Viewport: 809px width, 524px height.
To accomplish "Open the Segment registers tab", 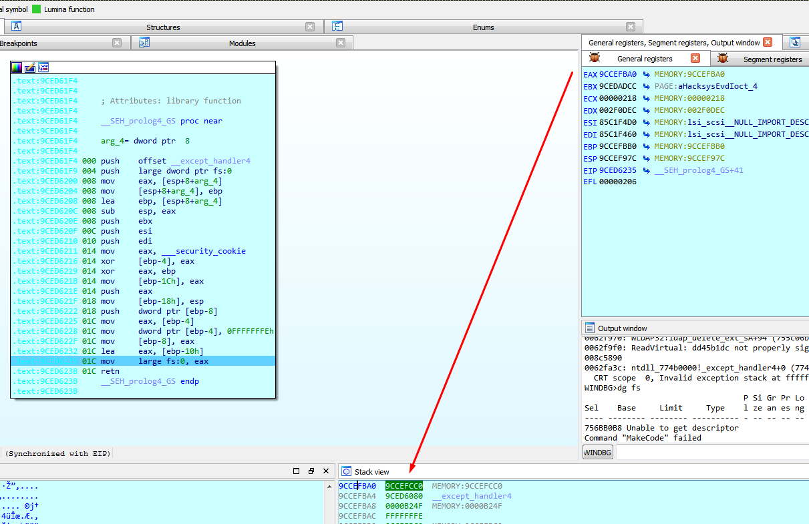I will tap(772, 59).
